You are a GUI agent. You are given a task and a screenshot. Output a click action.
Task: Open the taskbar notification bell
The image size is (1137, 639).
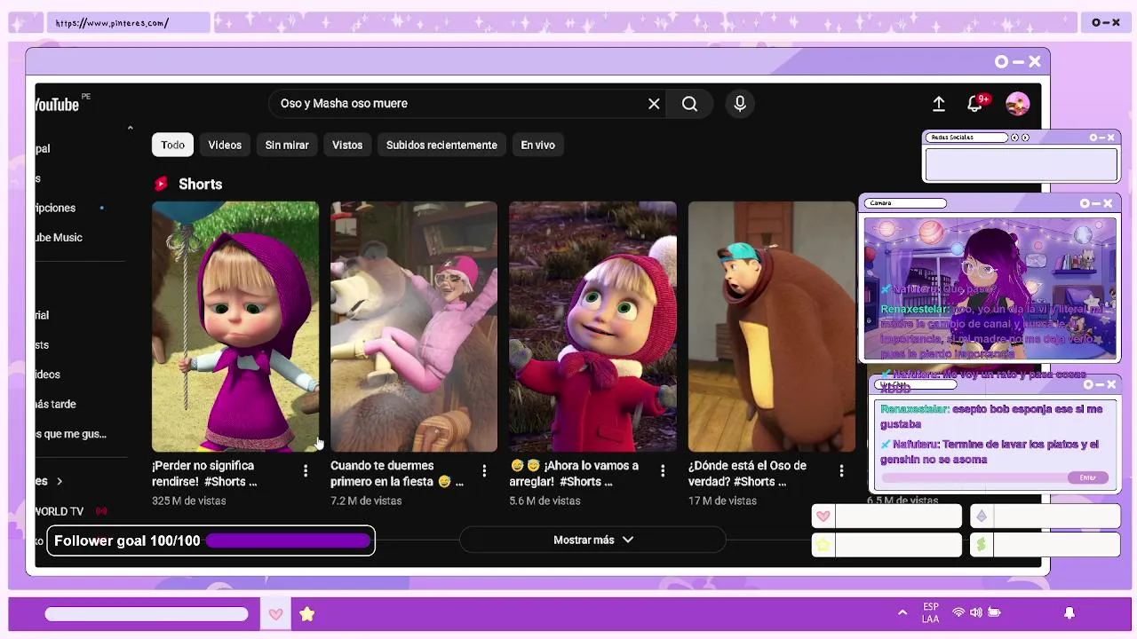pyautogui.click(x=1069, y=613)
